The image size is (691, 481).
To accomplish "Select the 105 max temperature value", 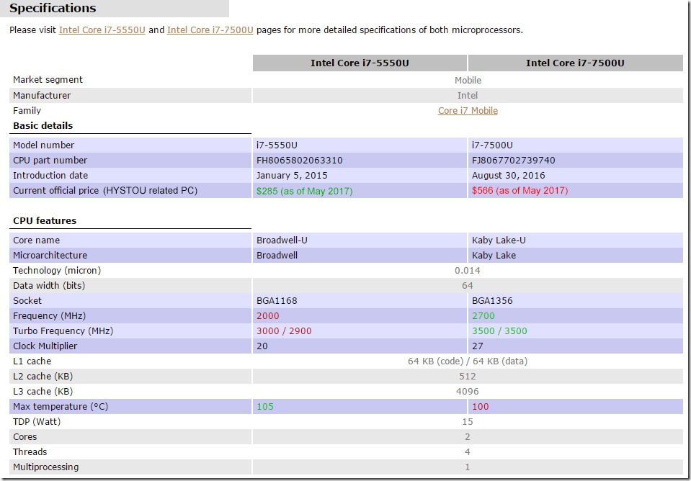I will click(265, 406).
